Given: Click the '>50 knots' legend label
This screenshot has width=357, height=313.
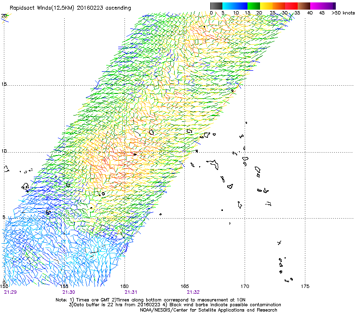Looking at the screenshot, I should (343, 13).
